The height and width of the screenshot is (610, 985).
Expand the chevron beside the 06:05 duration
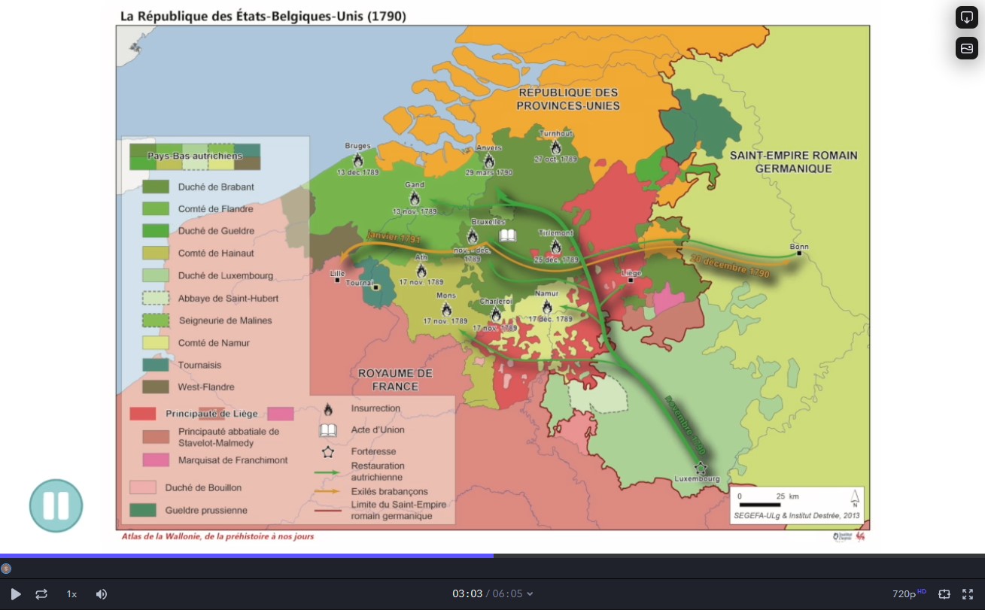tap(530, 594)
